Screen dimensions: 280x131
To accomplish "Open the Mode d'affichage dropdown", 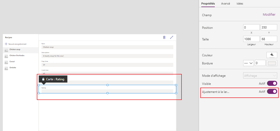I will coord(260,75).
